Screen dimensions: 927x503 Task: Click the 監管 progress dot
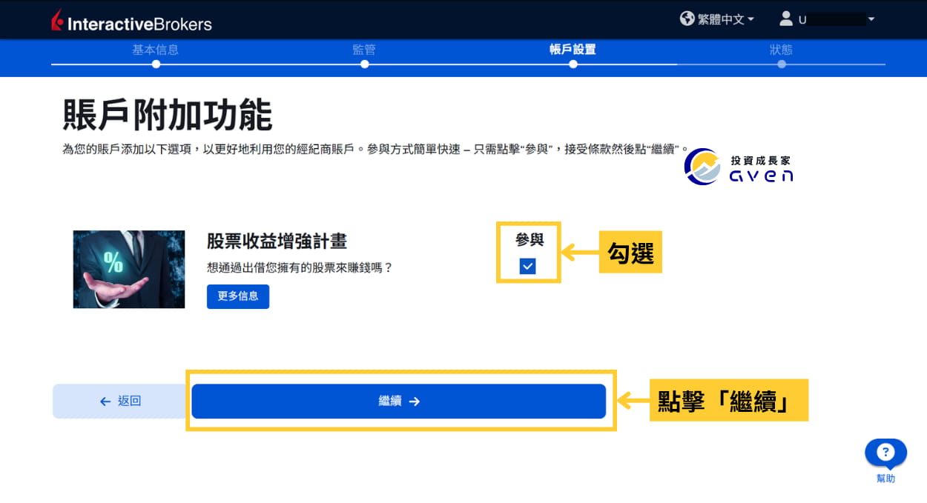click(x=364, y=64)
